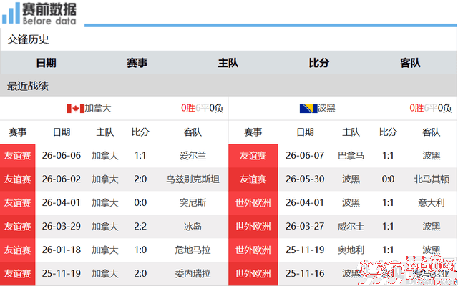The height and width of the screenshot is (286, 458).
Task: Click the 友谊赛 tag in the 突尼斯 row
Action: tap(17, 203)
